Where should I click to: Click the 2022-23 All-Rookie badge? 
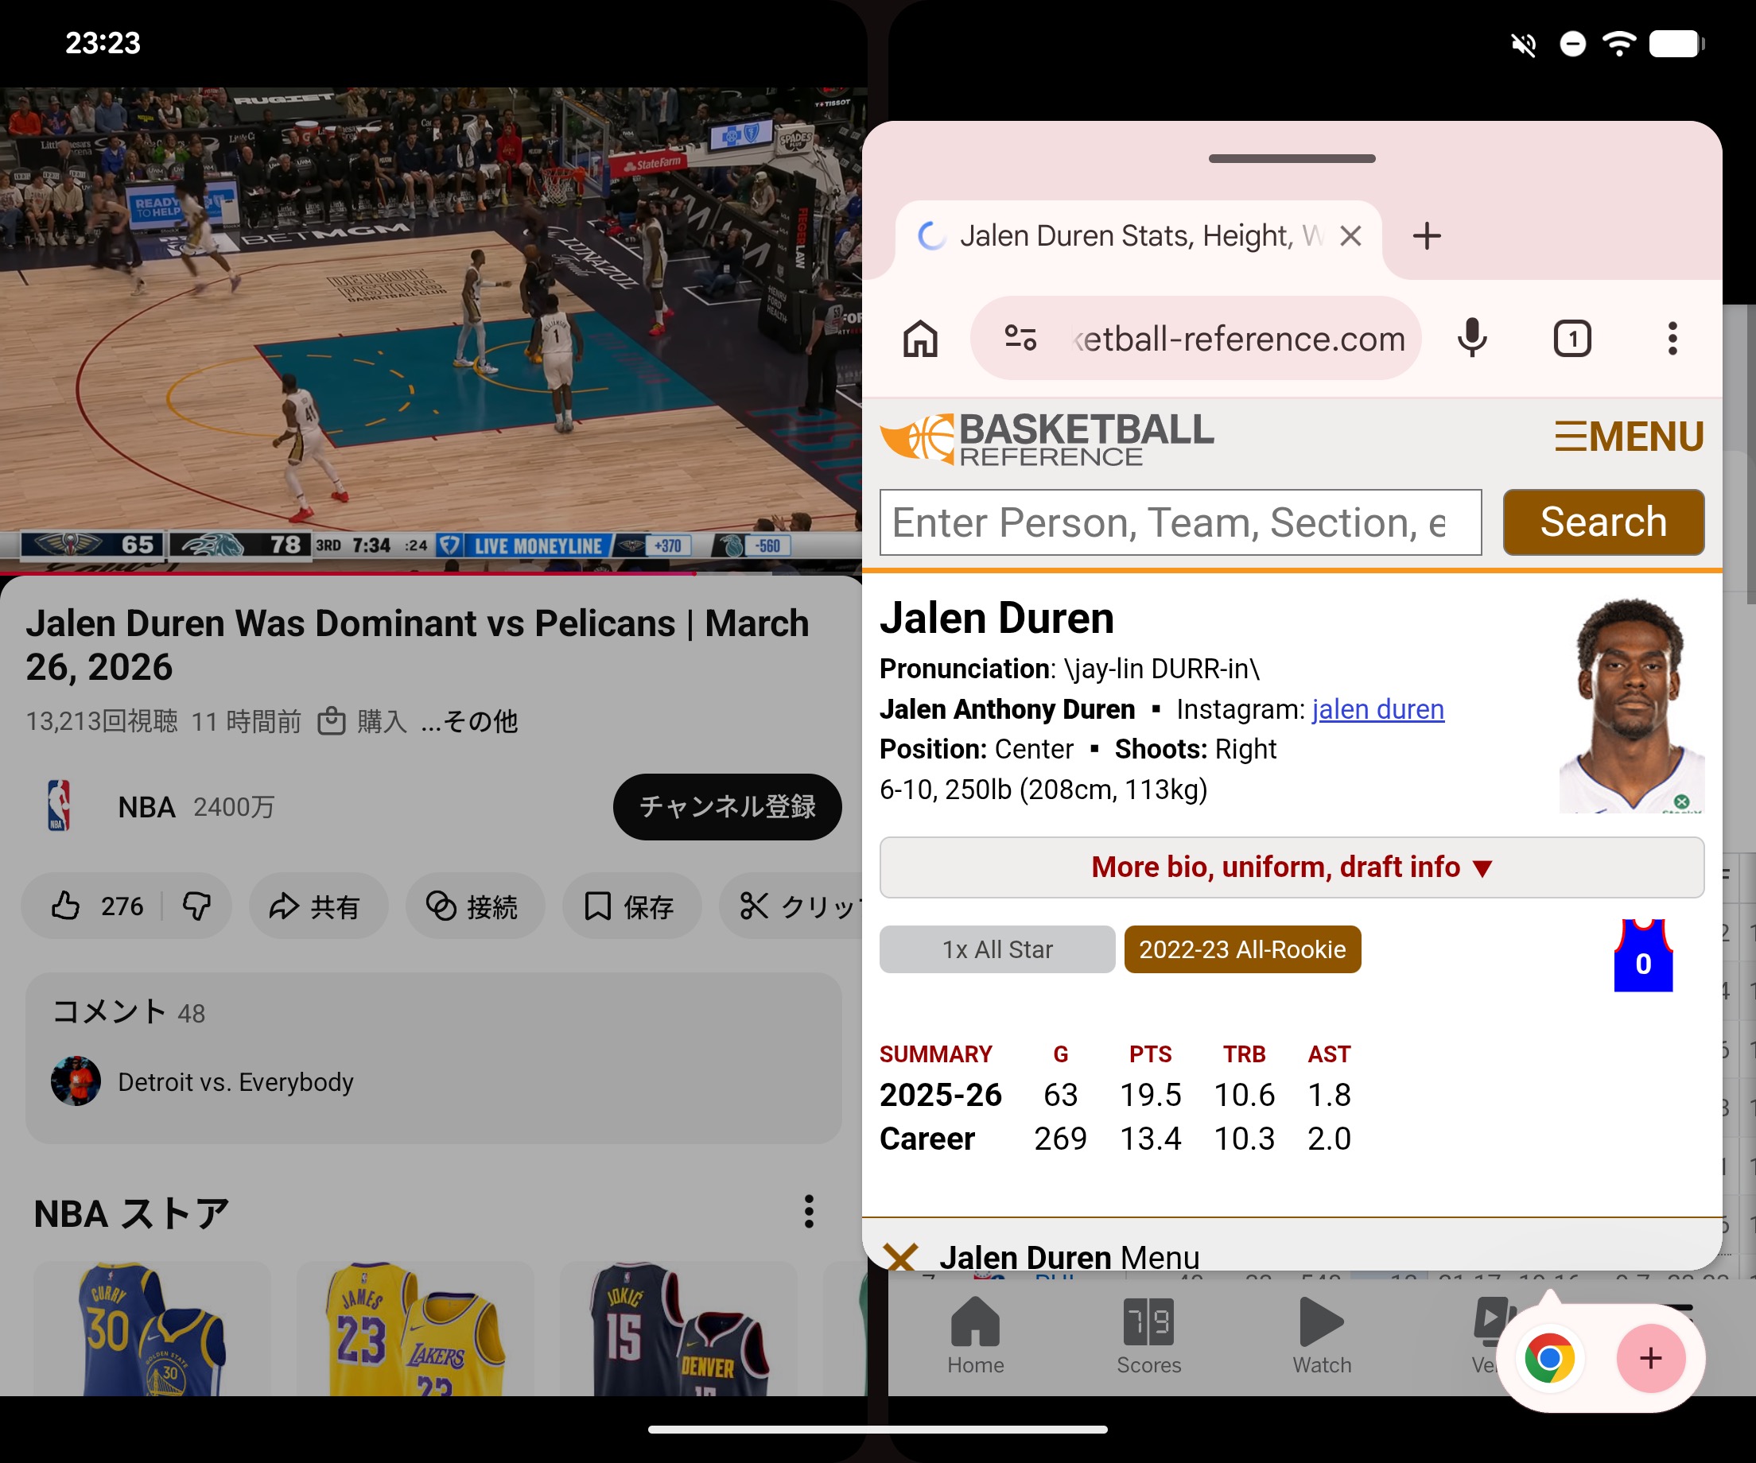coord(1241,949)
